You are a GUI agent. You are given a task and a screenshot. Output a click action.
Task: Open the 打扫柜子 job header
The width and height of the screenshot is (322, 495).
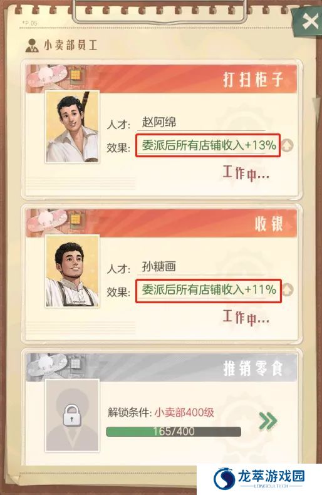pyautogui.click(x=162, y=78)
